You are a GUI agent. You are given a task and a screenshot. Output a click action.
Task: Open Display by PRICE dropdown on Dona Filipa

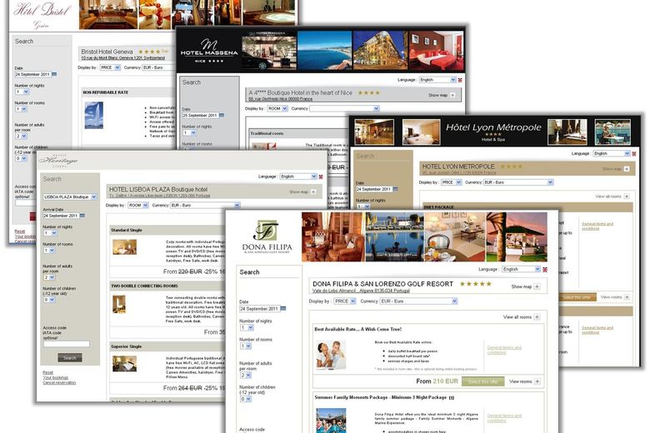coord(345,301)
